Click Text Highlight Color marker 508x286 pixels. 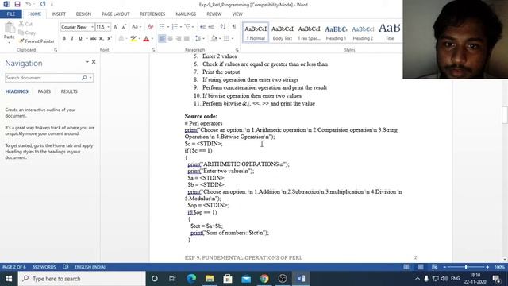pyautogui.click(x=133, y=39)
